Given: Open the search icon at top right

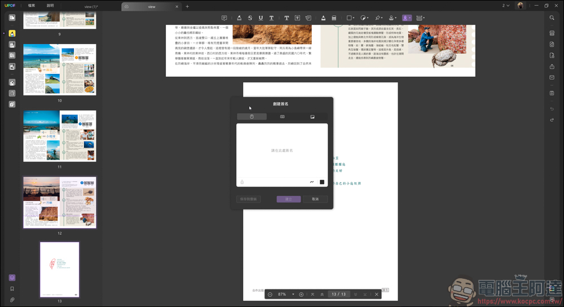Looking at the screenshot, I should pyautogui.click(x=552, y=17).
